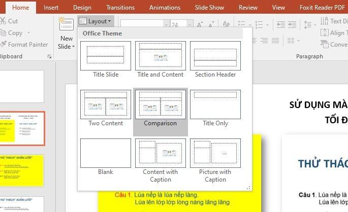Open the numbering dropdown arrow

(x=267, y=25)
